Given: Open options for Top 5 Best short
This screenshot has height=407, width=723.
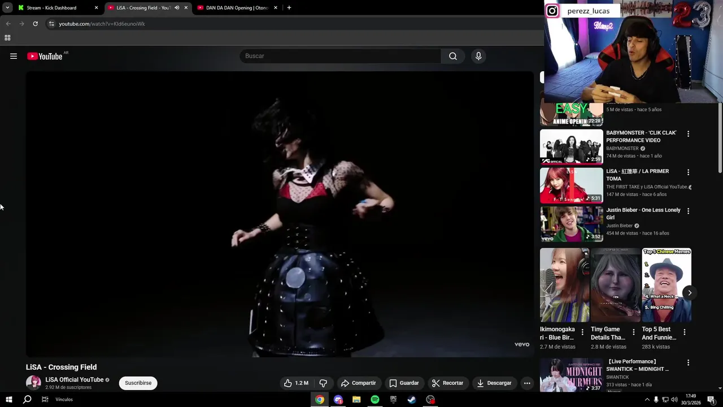Looking at the screenshot, I should 684,332.
